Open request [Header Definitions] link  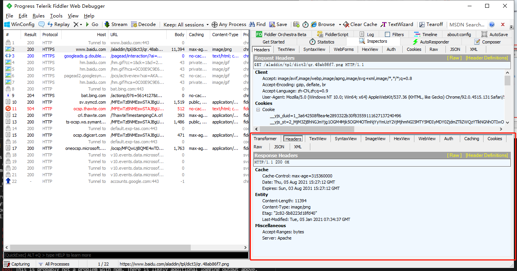point(487,58)
